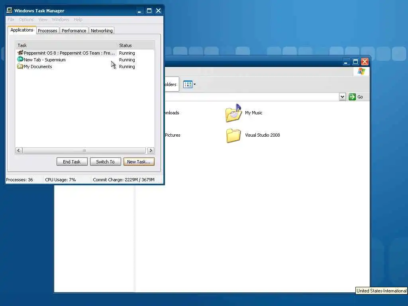Image resolution: width=408 pixels, height=306 pixels.
Task: Maximize the Task Manager window
Action: 149,11
